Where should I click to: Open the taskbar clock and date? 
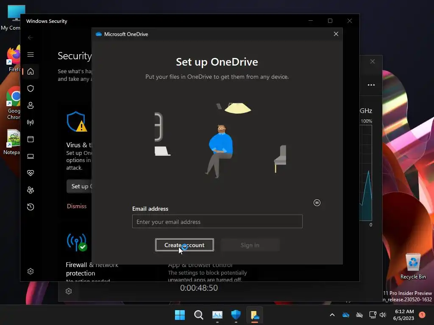click(403, 315)
